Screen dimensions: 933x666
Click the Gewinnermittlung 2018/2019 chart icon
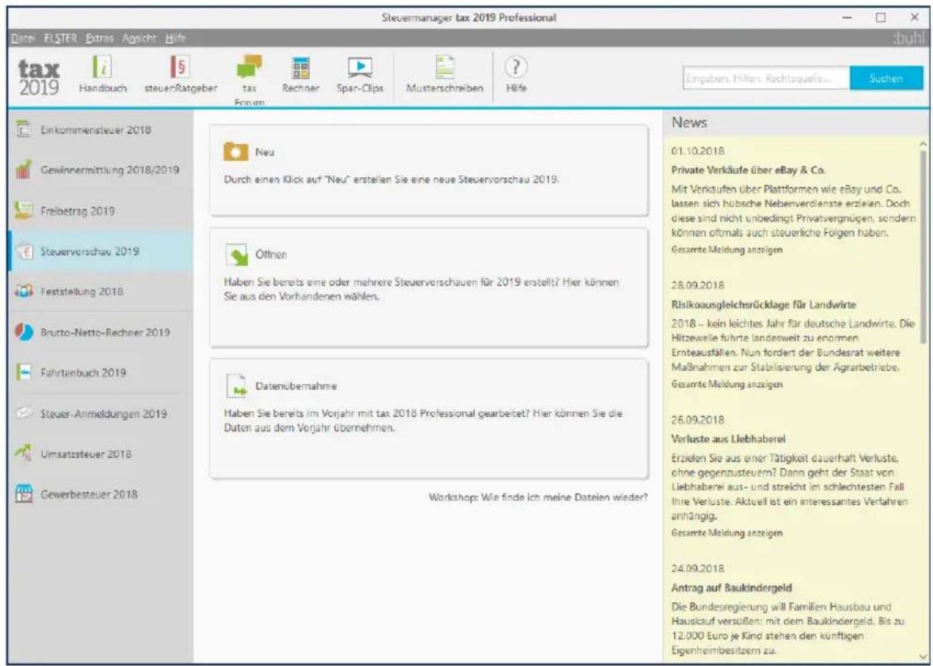click(24, 170)
